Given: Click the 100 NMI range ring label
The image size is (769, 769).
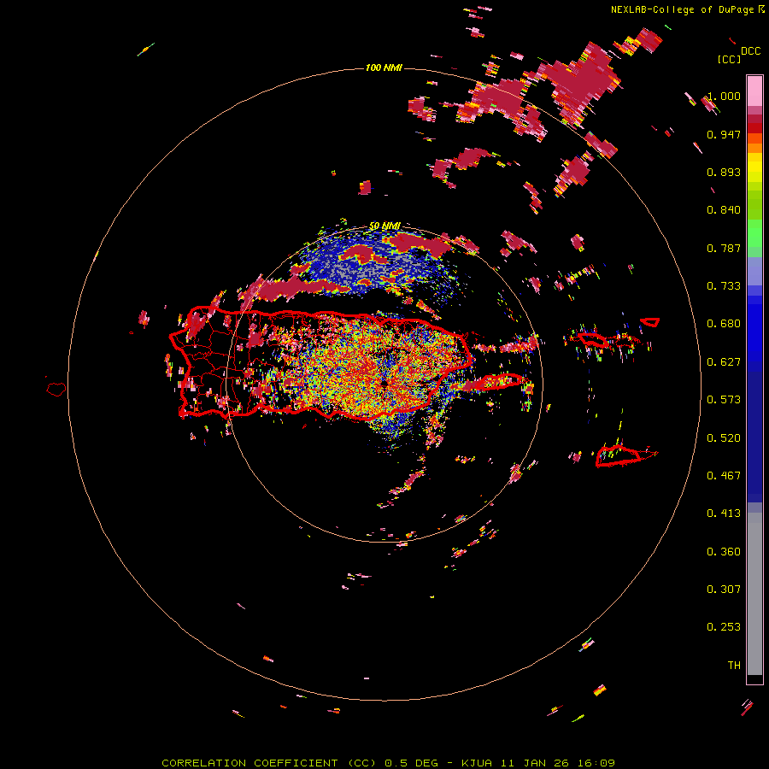Looking at the screenshot, I should coord(384,68).
